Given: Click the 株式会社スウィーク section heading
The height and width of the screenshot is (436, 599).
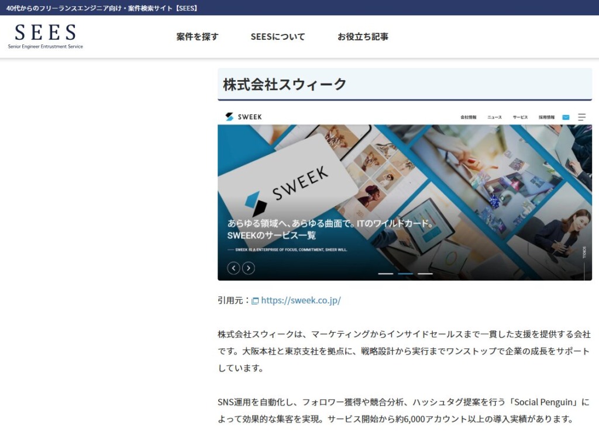Looking at the screenshot, I should [285, 84].
